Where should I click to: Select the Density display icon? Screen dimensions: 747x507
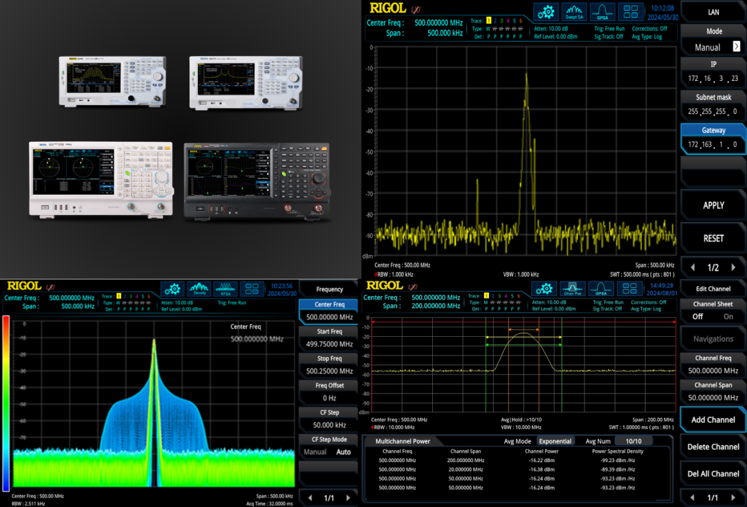tap(199, 289)
